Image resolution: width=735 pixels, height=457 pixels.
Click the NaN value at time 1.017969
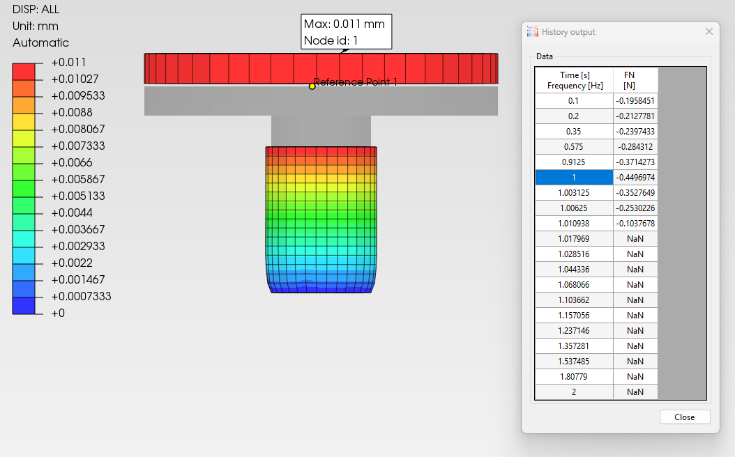(x=635, y=239)
